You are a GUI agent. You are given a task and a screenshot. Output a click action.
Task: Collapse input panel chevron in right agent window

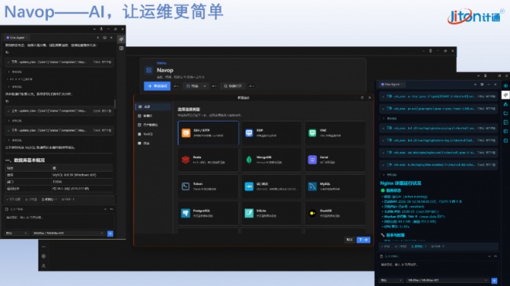489,256
